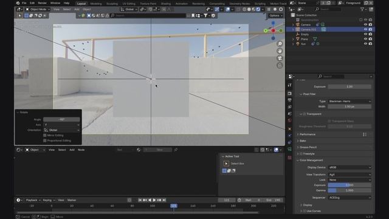Open Sequencer ACEScg dropdown
This screenshot has height=219, width=389.
point(349,198)
